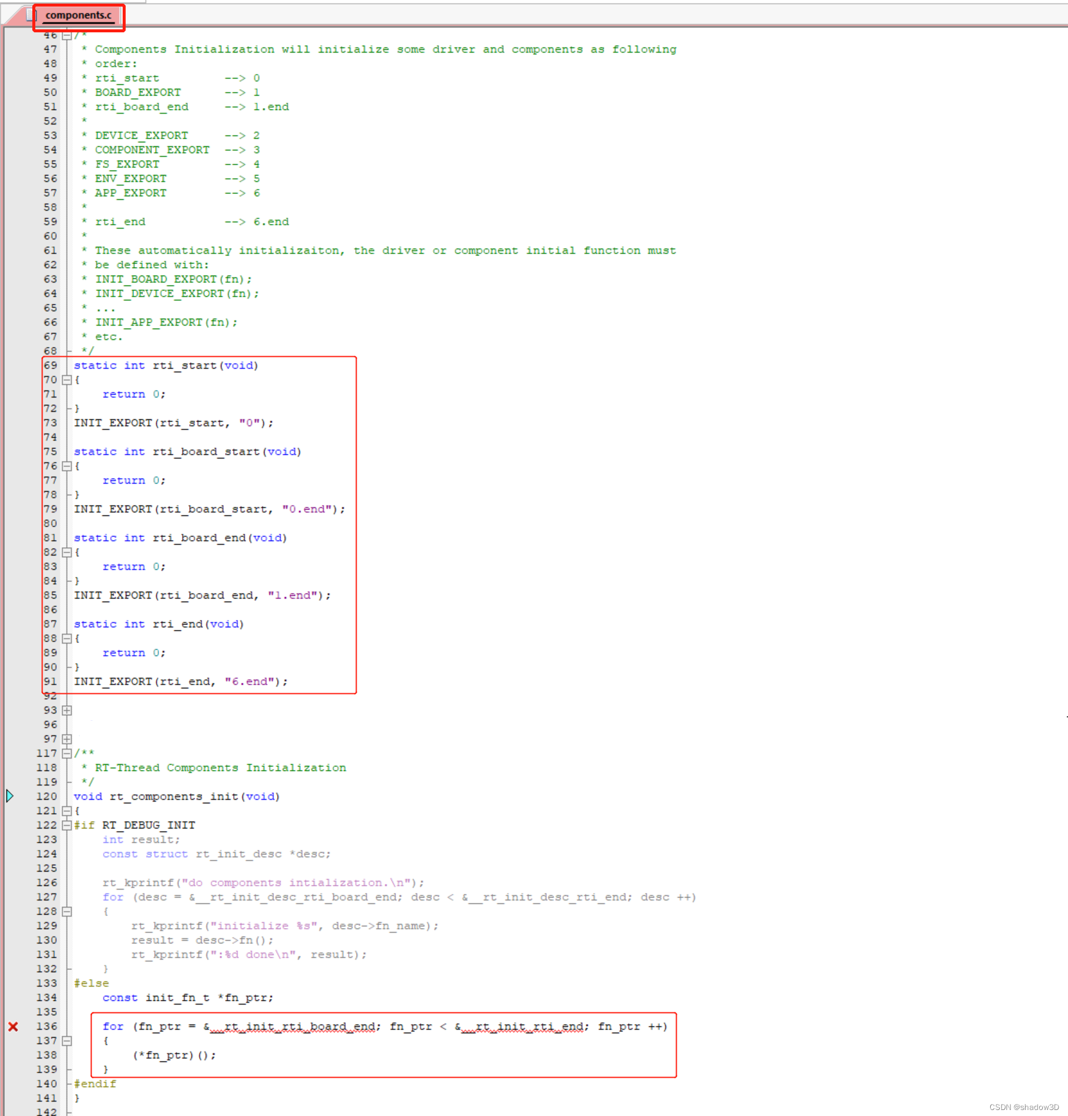The image size is (1068, 1116).
Task: Expand the folded block at line 97
Action: click(x=67, y=739)
